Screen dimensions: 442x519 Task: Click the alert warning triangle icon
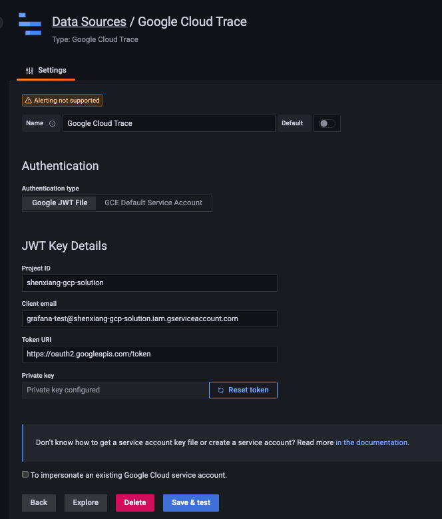(28, 101)
